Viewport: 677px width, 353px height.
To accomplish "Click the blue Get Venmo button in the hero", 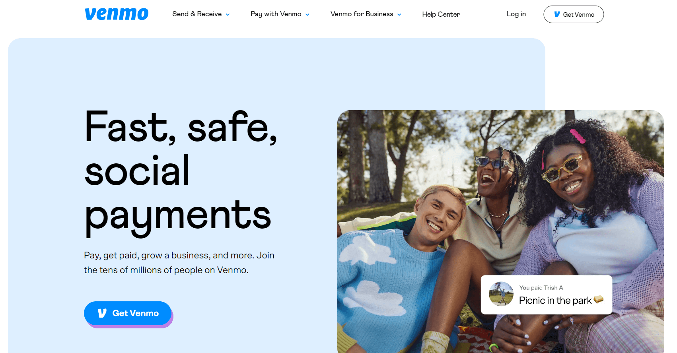I will (x=128, y=313).
